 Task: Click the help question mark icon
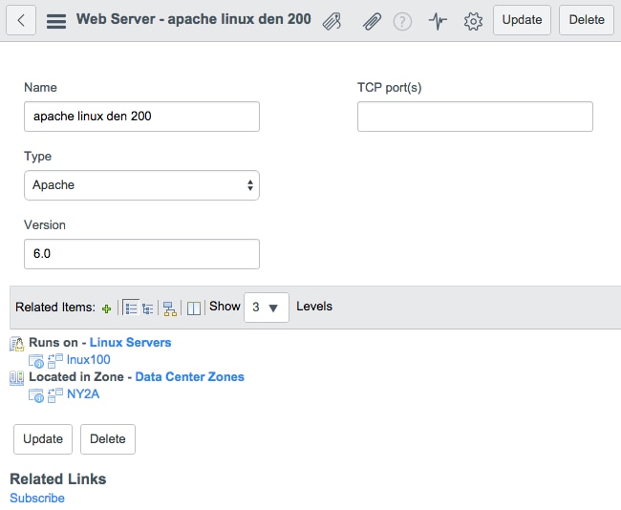(402, 21)
